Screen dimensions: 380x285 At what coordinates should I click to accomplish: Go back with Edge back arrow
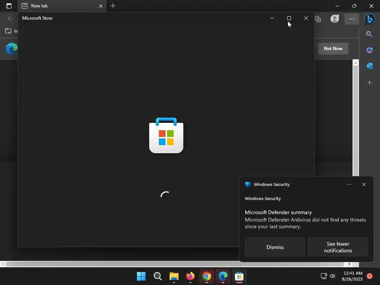[x=10, y=19]
